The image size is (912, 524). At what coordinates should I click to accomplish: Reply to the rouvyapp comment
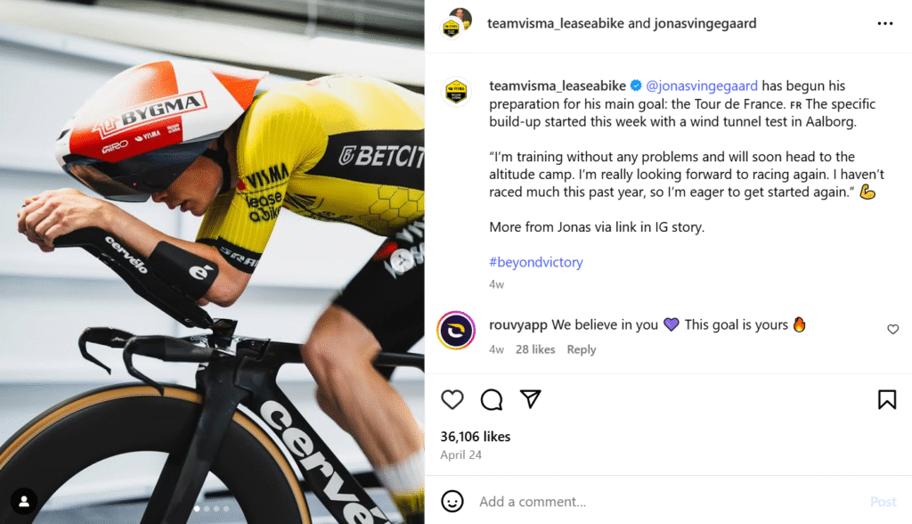[582, 349]
